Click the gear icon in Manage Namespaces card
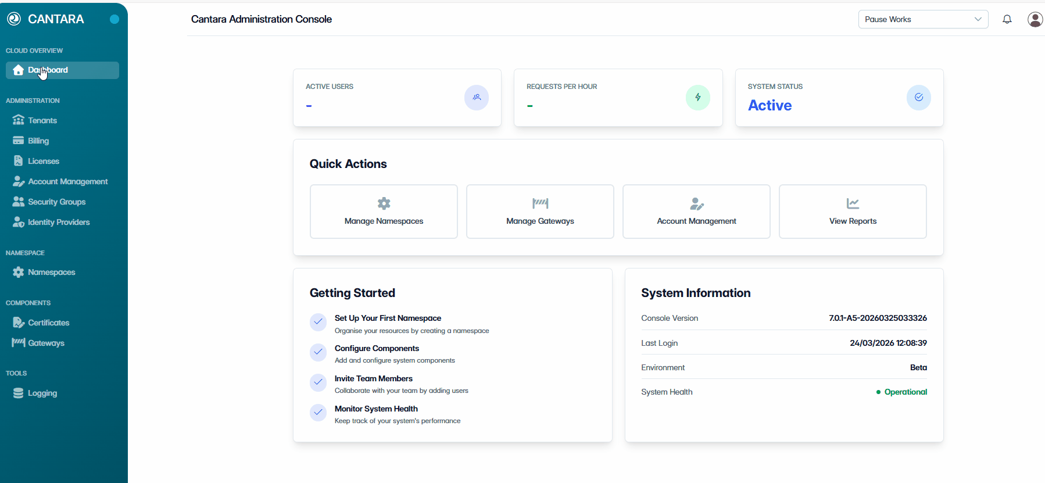 pos(384,203)
